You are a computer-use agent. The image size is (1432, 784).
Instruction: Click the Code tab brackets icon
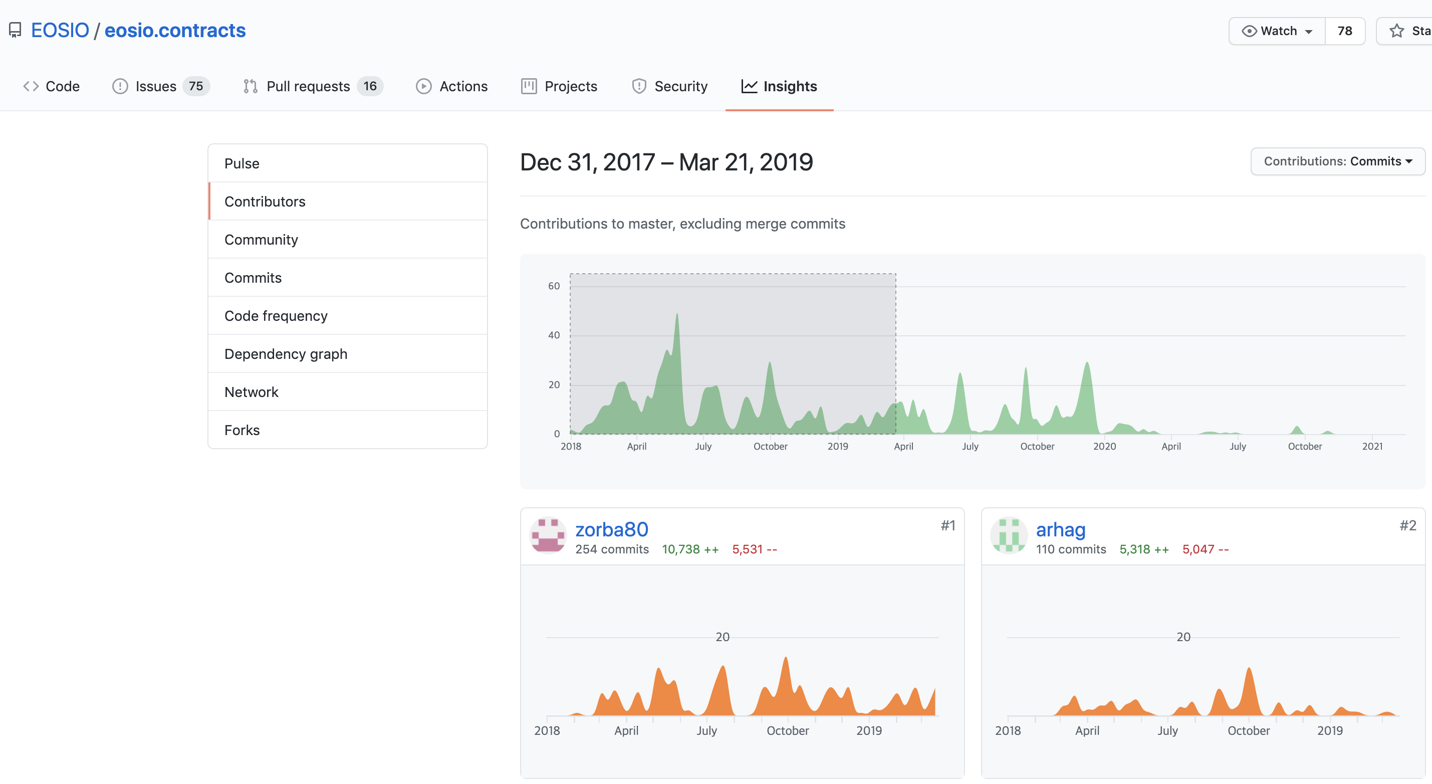tap(31, 86)
